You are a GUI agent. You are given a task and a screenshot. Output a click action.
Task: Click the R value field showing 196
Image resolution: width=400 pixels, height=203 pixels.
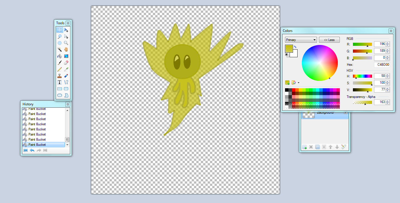coord(380,44)
